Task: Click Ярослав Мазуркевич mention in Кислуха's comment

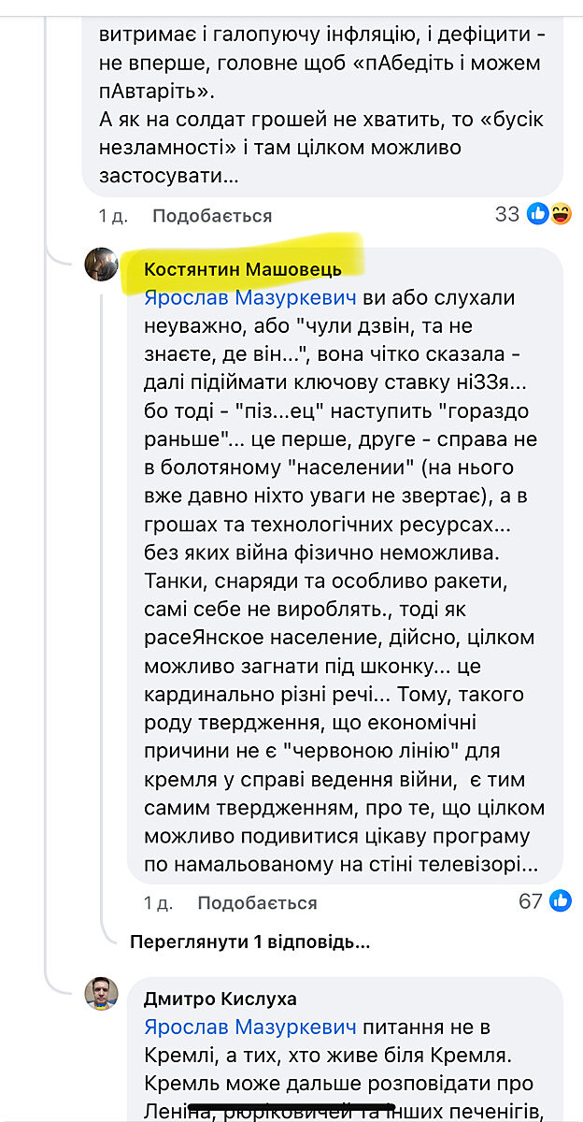Action: (249, 1028)
